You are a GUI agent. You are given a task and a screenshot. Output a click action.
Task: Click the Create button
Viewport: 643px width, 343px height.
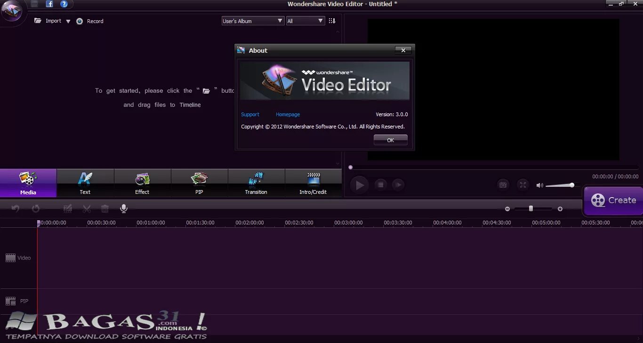[x=613, y=200]
